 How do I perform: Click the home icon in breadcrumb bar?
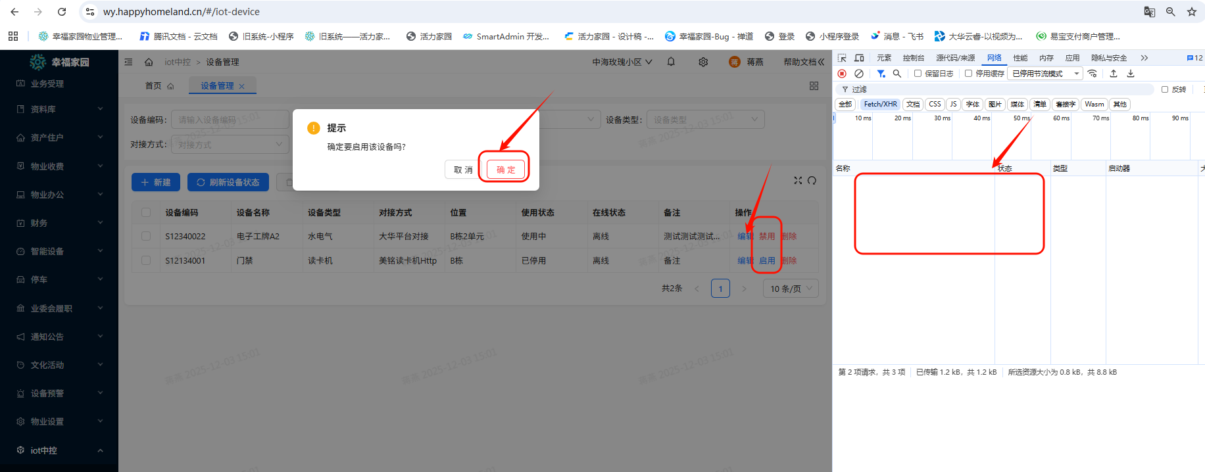[149, 62]
